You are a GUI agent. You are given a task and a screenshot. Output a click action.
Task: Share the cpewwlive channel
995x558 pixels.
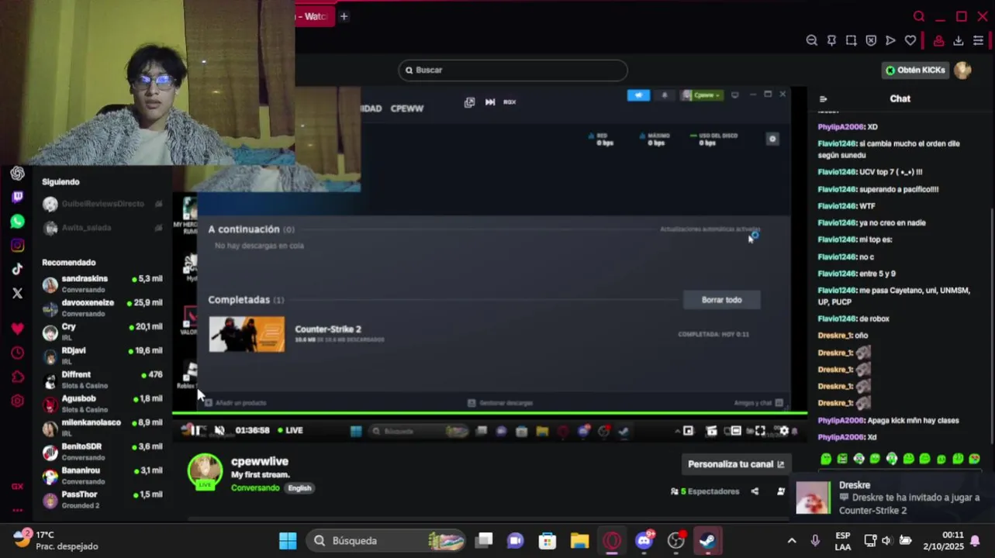coord(755,491)
